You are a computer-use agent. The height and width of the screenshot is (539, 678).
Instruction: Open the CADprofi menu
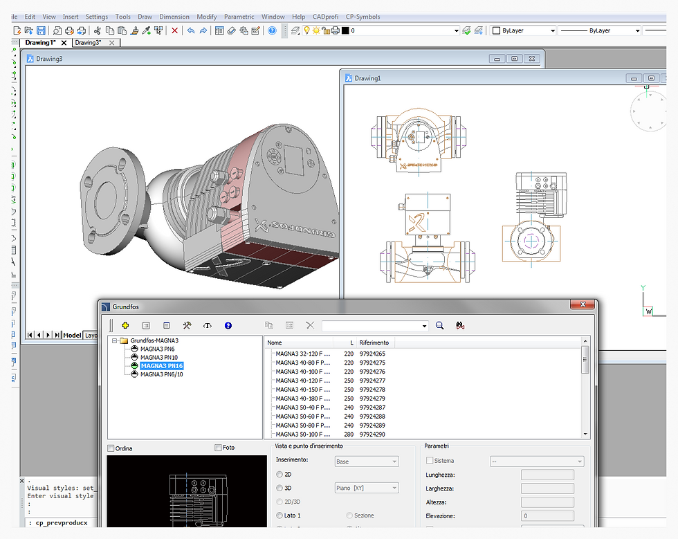pos(326,17)
